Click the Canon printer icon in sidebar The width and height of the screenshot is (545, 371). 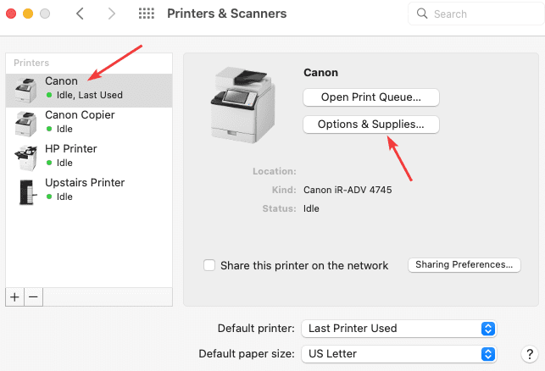[x=25, y=88]
